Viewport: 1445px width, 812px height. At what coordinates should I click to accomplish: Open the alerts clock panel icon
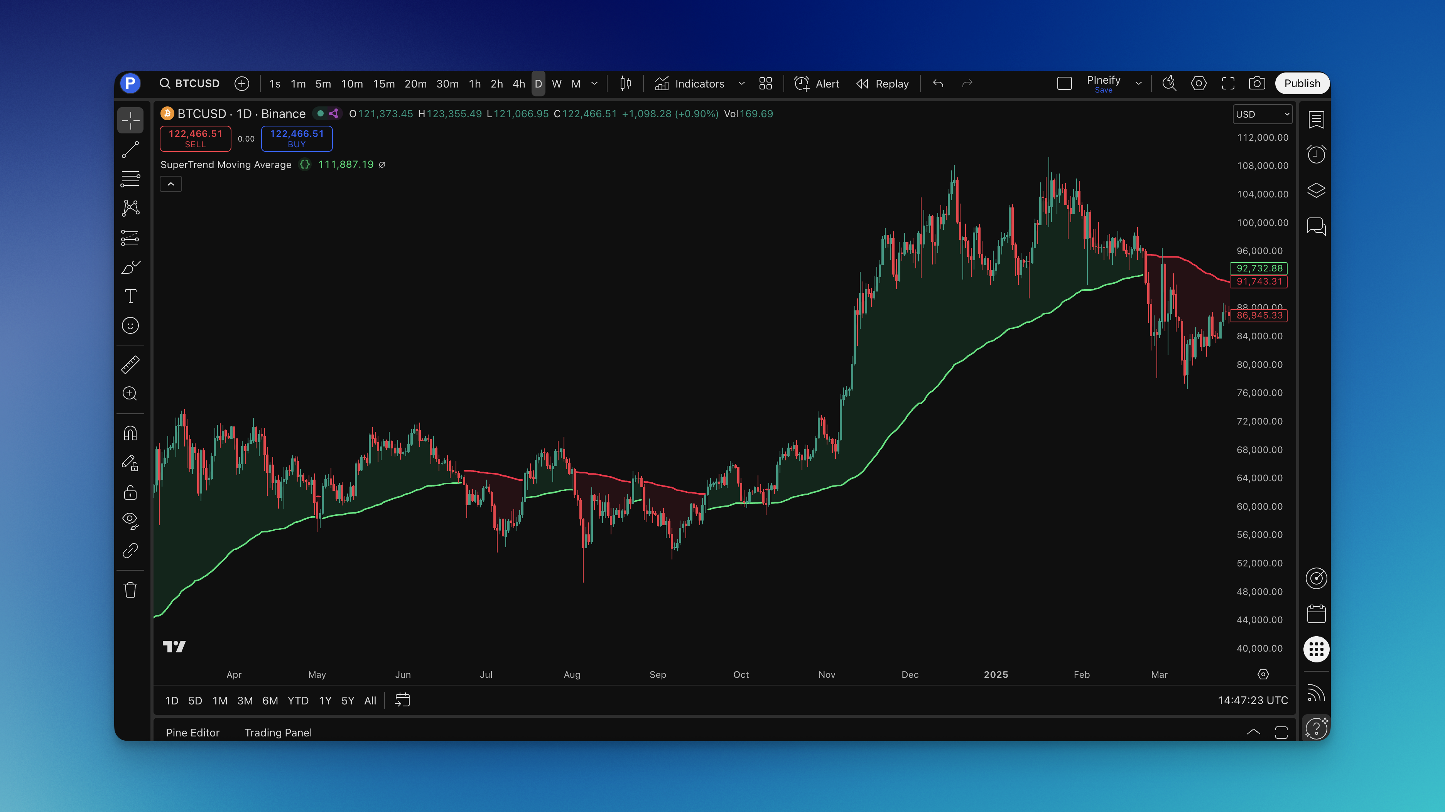pyautogui.click(x=1316, y=154)
